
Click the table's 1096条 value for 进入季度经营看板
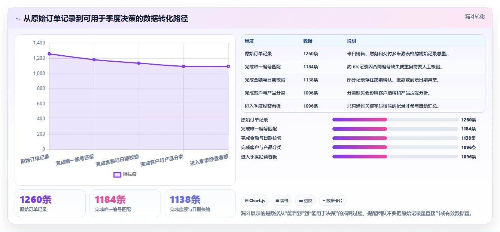(311, 106)
